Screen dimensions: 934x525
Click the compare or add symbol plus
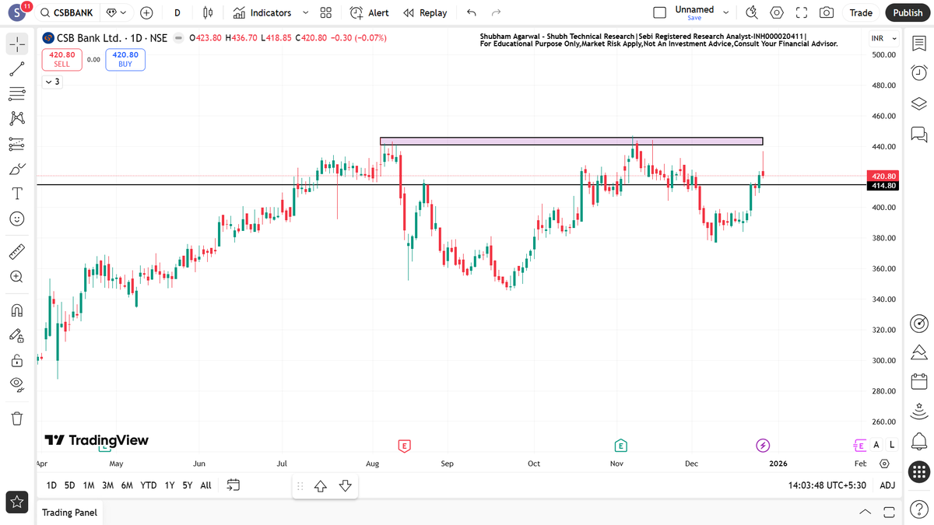click(x=146, y=12)
